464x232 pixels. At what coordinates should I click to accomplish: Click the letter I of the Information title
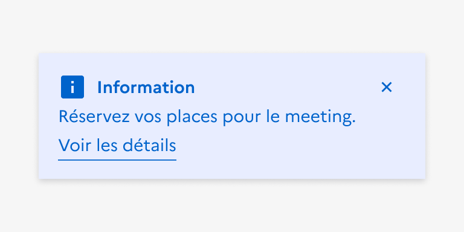click(x=100, y=88)
